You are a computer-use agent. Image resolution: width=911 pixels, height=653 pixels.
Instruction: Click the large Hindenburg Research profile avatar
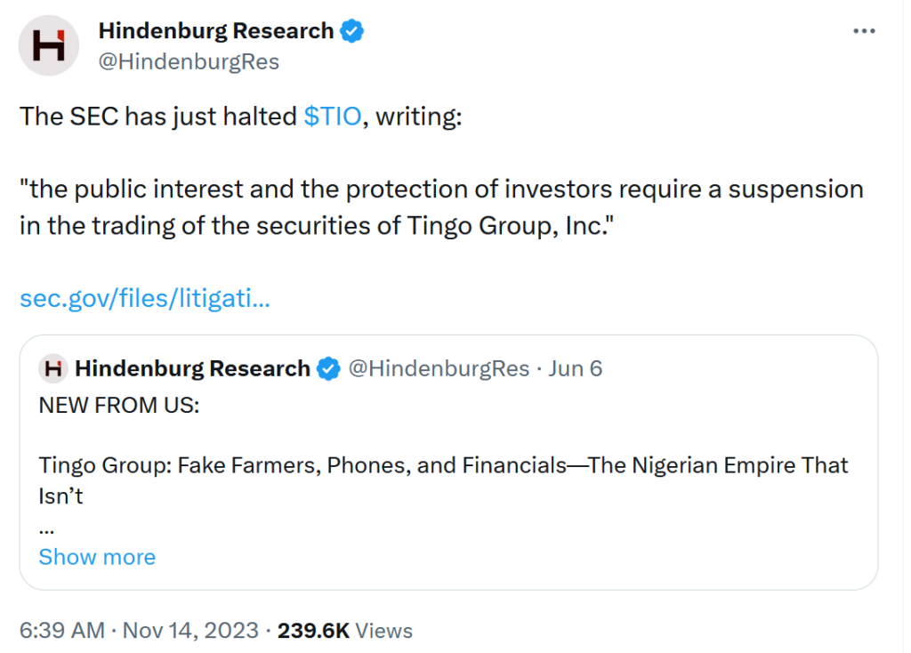pyautogui.click(x=48, y=45)
